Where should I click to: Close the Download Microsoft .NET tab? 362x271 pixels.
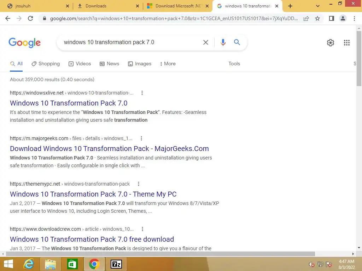click(207, 6)
